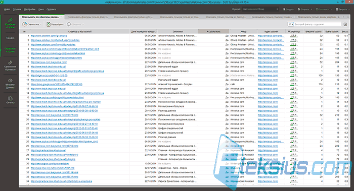Switch to second tab Показывать факторы только для
The width and height of the screenshot is (354, 191).
pyautogui.click(x=88, y=17)
